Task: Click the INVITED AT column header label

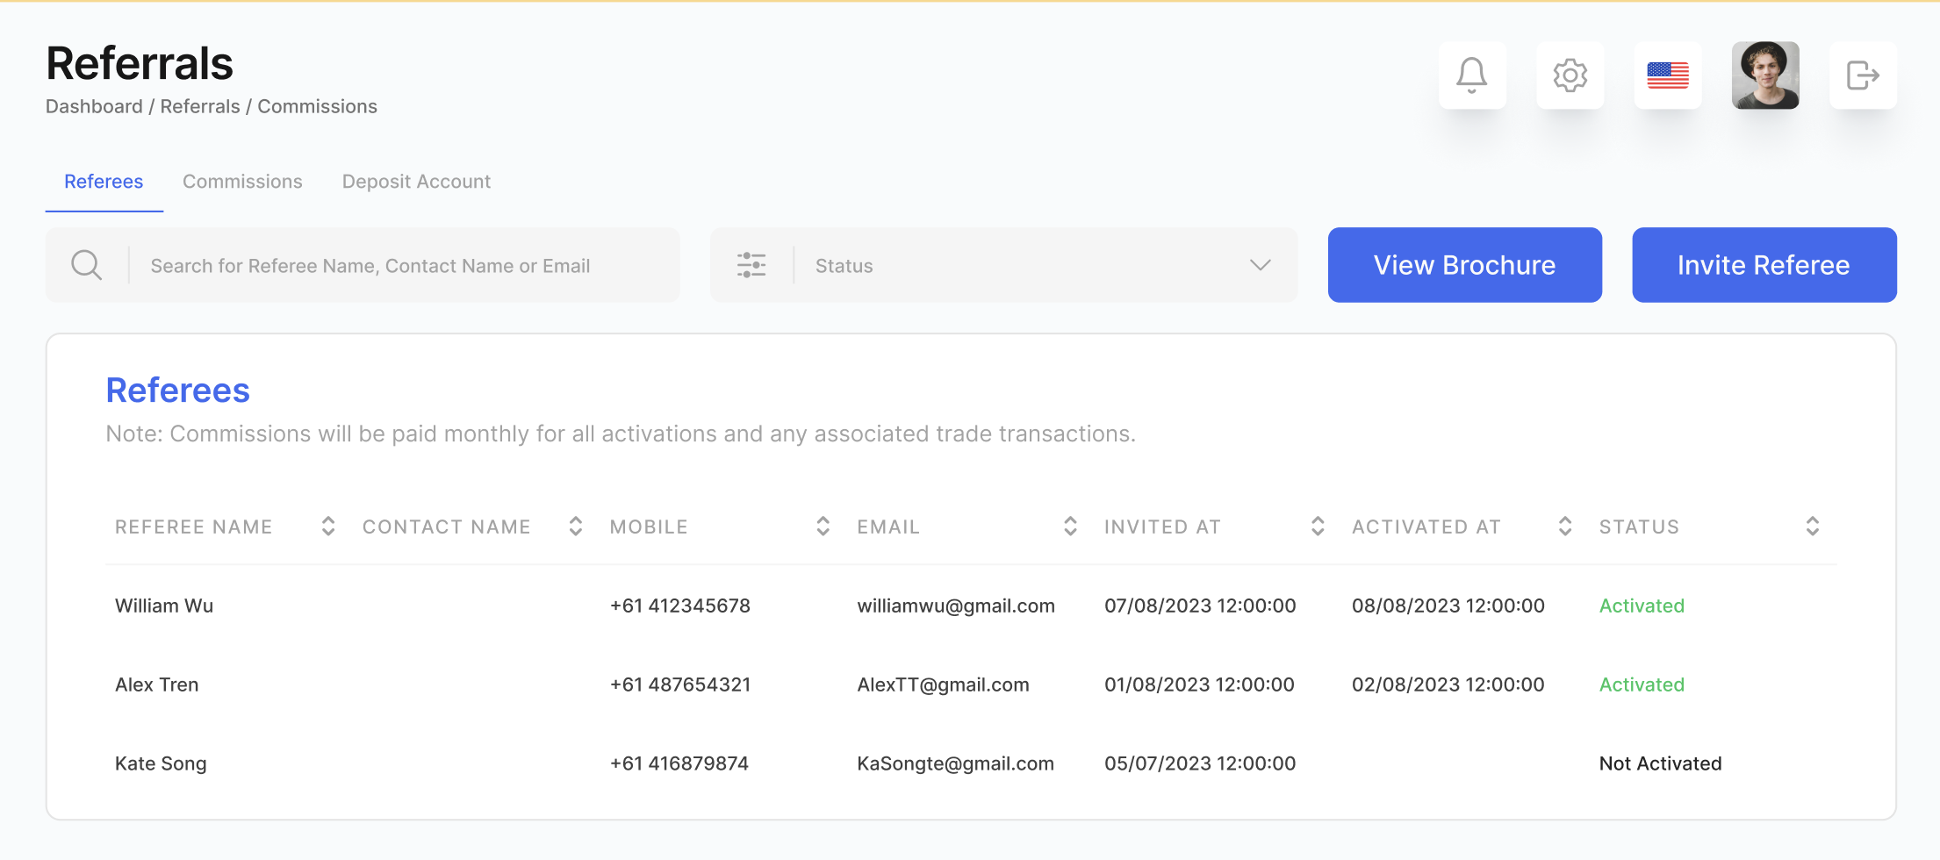Action: click(x=1162, y=527)
